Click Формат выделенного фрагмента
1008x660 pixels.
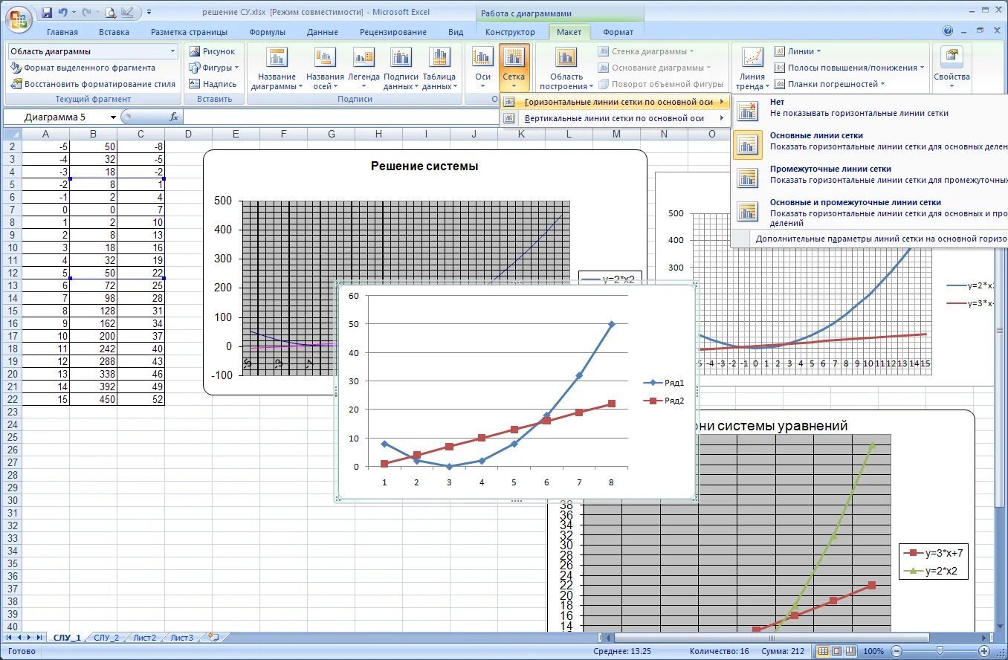pos(83,68)
